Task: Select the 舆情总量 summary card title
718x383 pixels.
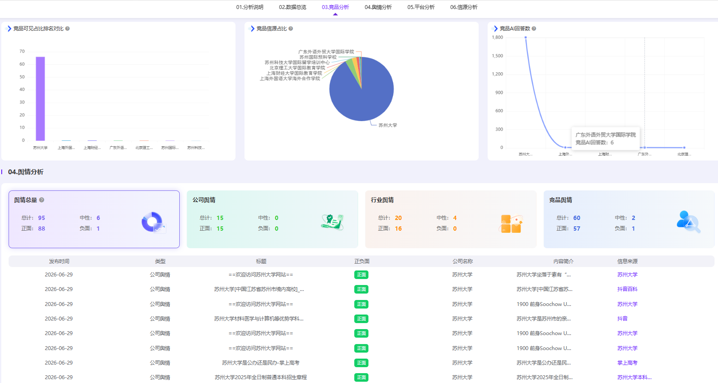Action: 25,200
